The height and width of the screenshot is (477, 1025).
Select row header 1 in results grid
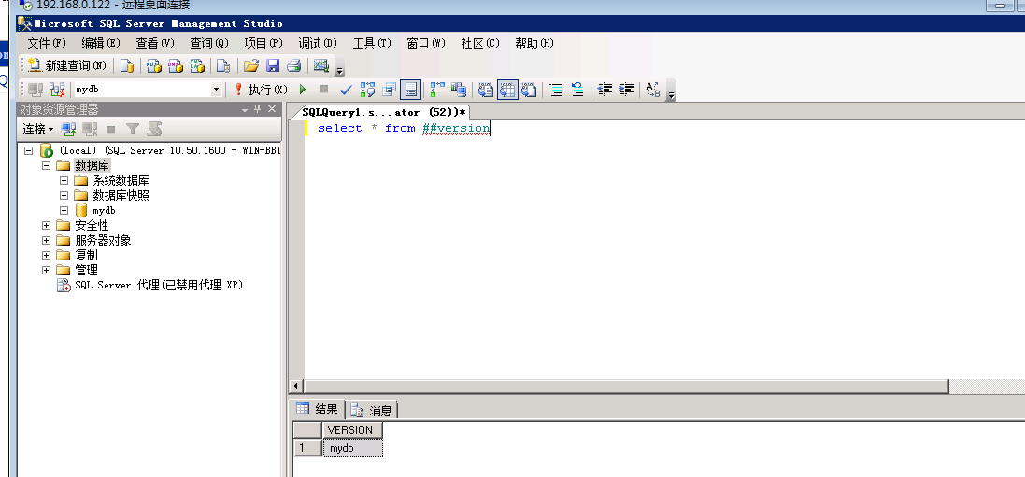pyautogui.click(x=307, y=448)
